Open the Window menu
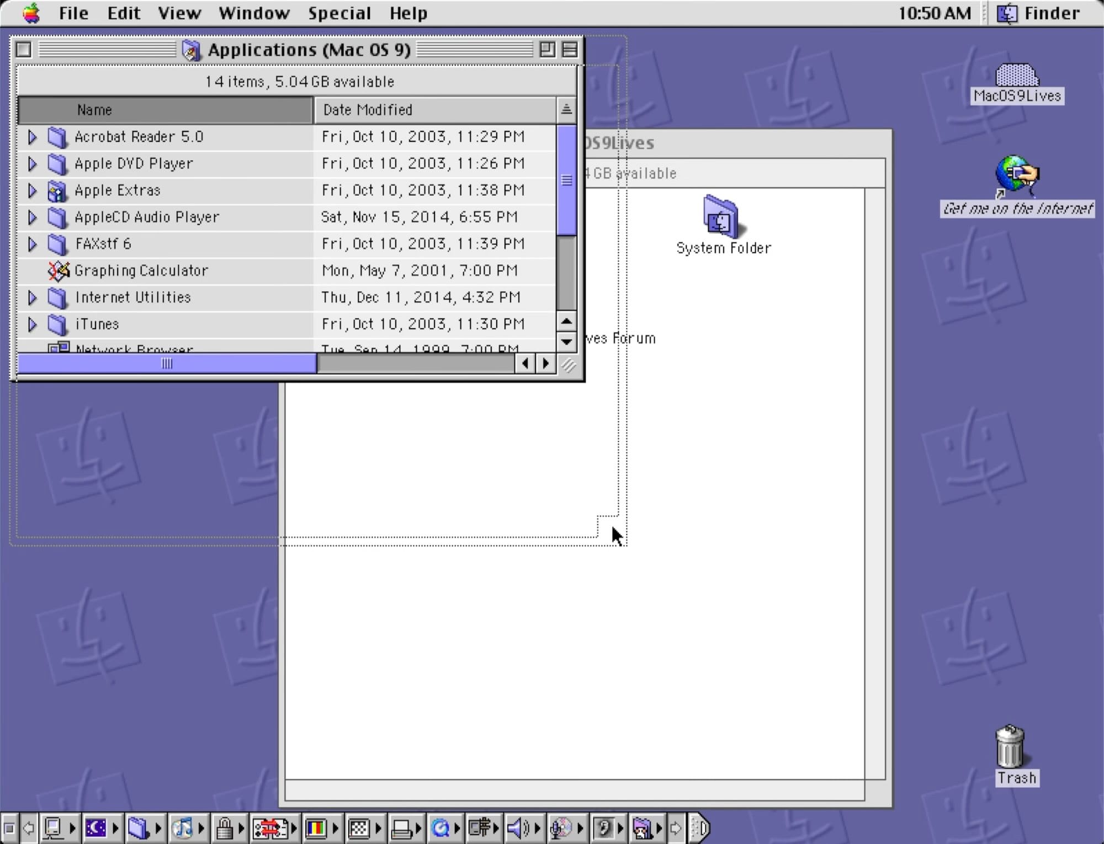 [x=254, y=13]
